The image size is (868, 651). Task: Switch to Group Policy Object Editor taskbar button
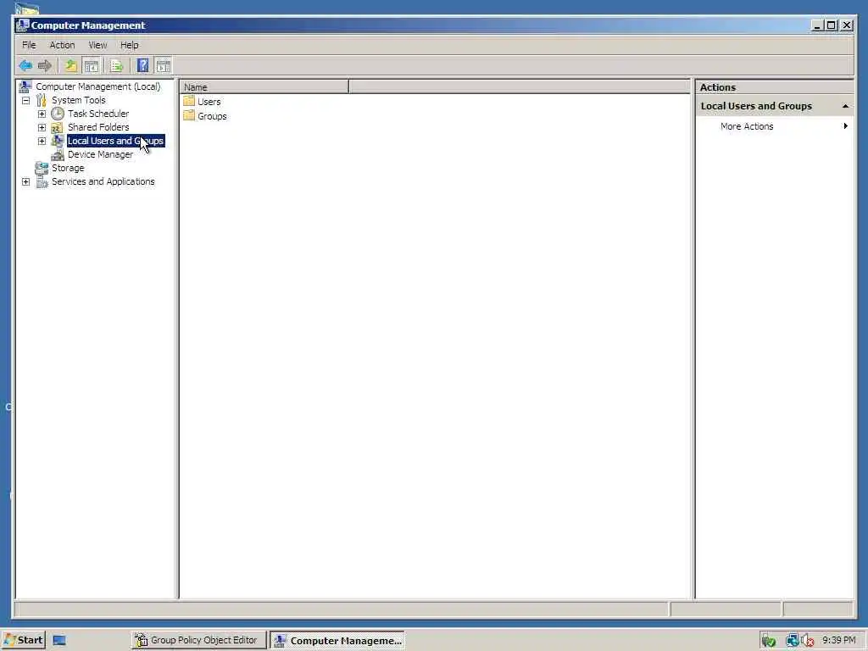(x=199, y=640)
